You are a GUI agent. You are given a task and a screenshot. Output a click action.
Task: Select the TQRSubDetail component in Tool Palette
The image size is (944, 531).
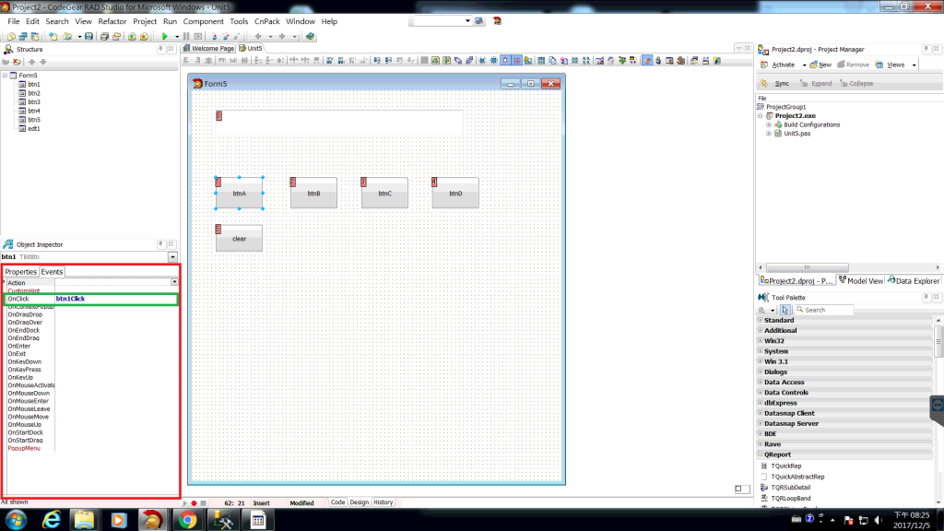point(790,488)
